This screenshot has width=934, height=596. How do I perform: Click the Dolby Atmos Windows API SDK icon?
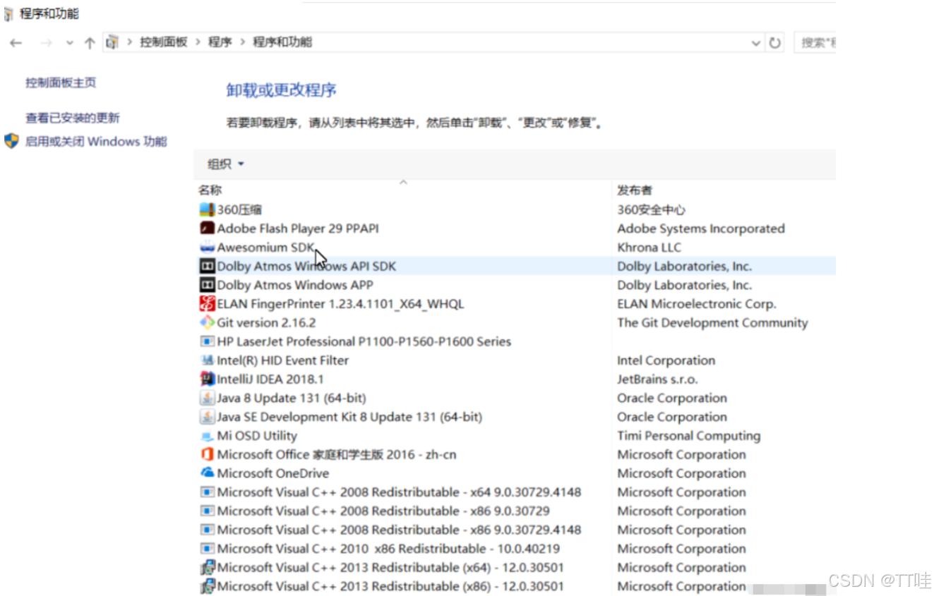pos(207,266)
